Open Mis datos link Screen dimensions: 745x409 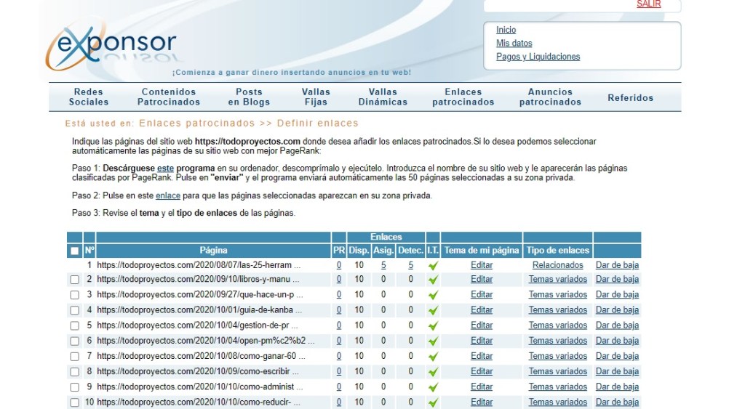click(514, 44)
